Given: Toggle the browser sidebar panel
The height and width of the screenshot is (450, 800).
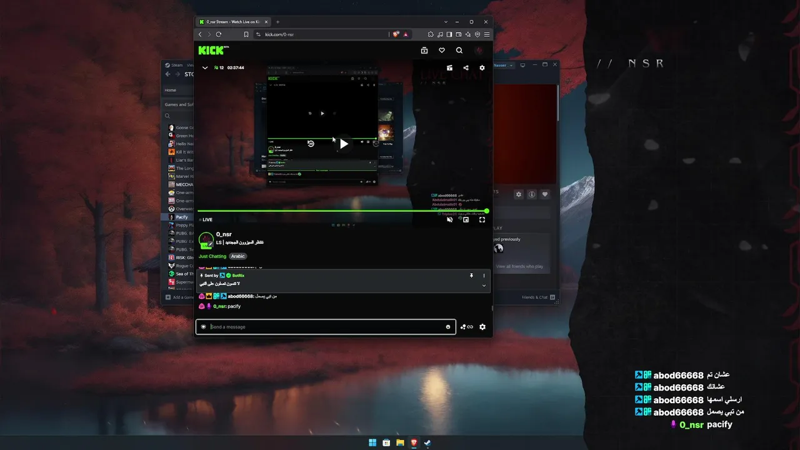Looking at the screenshot, I should [449, 34].
